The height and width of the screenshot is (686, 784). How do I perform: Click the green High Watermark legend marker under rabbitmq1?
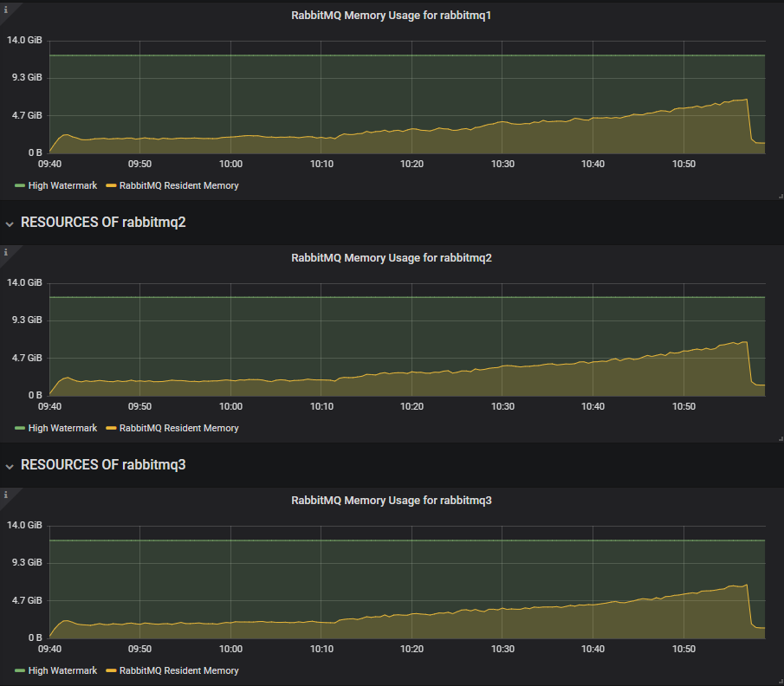point(19,185)
